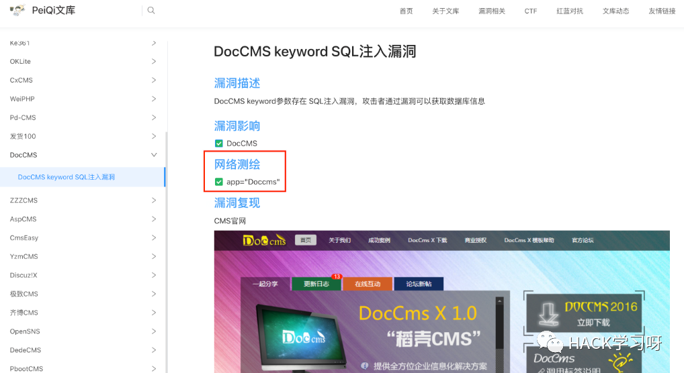The height and width of the screenshot is (373, 684).
Task: Expand the 发货100 sidebar chevron
Action: tap(154, 136)
